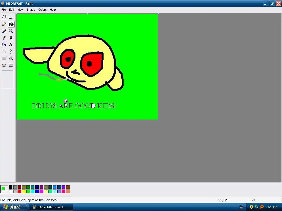
Task: Click the current foreground/background color indicator
Action: (4, 189)
